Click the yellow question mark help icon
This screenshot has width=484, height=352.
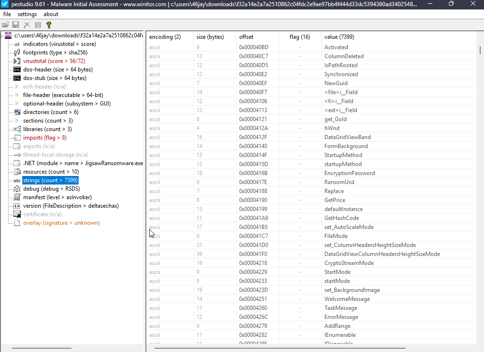click(x=48, y=25)
